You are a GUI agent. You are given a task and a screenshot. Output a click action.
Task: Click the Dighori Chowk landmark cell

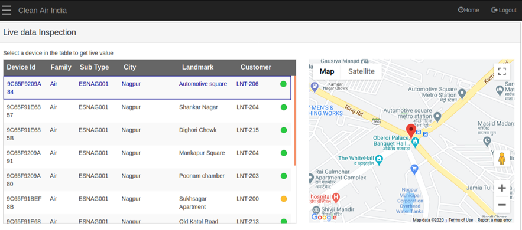(x=198, y=130)
